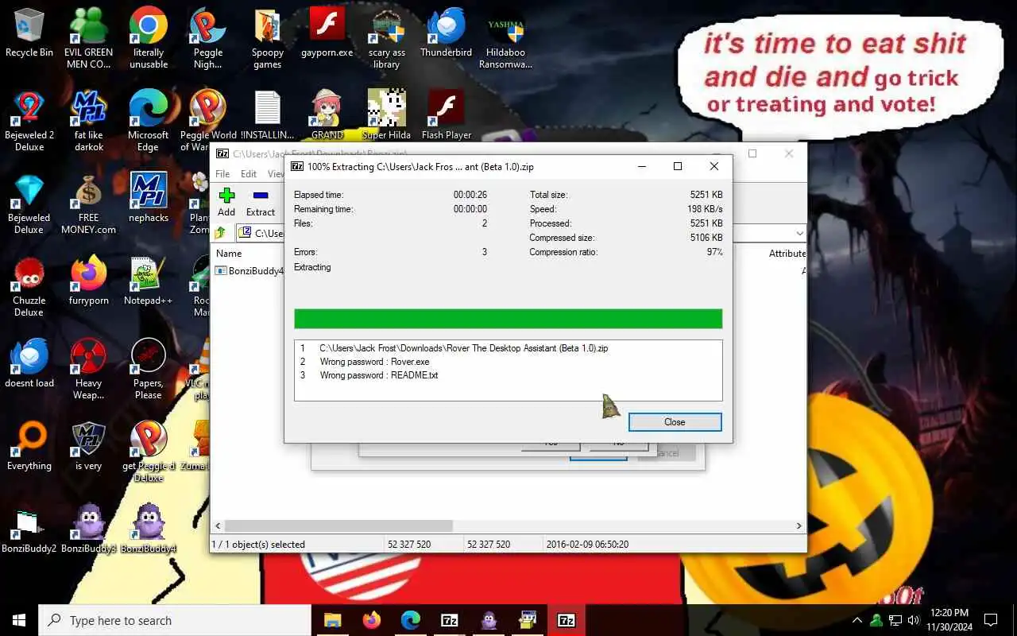Go up one folder with the 7-Zip arrow icon
Image resolution: width=1017 pixels, height=636 pixels.
pyautogui.click(x=220, y=233)
